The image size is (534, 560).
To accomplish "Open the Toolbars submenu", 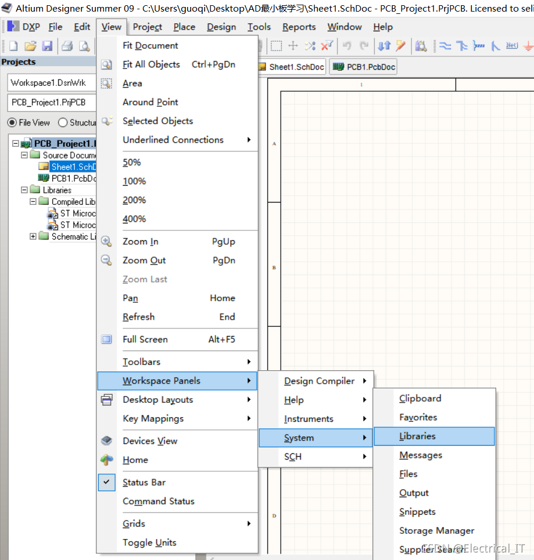I will coord(178,362).
